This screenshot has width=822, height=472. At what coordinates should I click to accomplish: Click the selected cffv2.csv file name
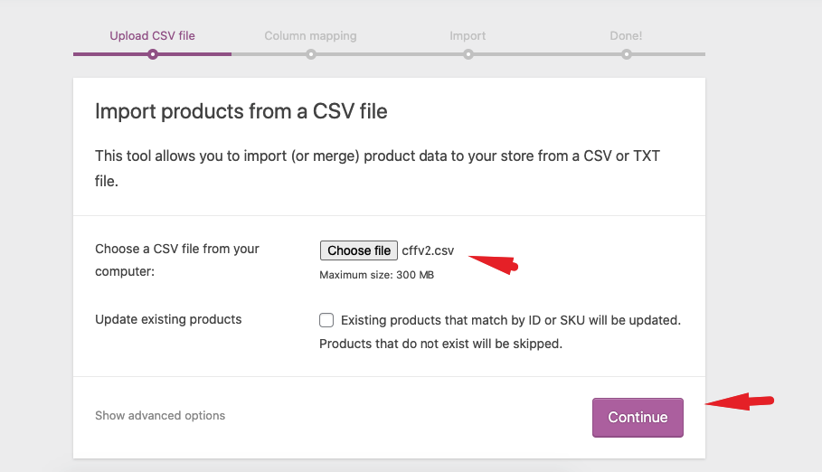[x=428, y=250]
